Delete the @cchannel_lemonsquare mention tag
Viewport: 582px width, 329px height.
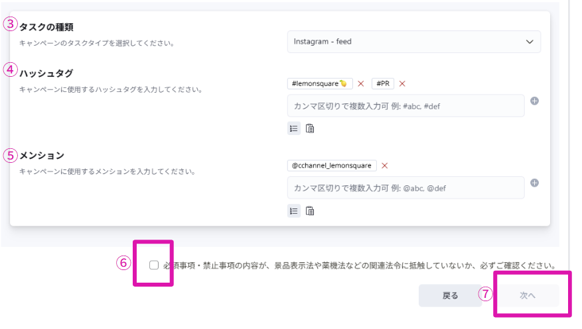point(384,165)
